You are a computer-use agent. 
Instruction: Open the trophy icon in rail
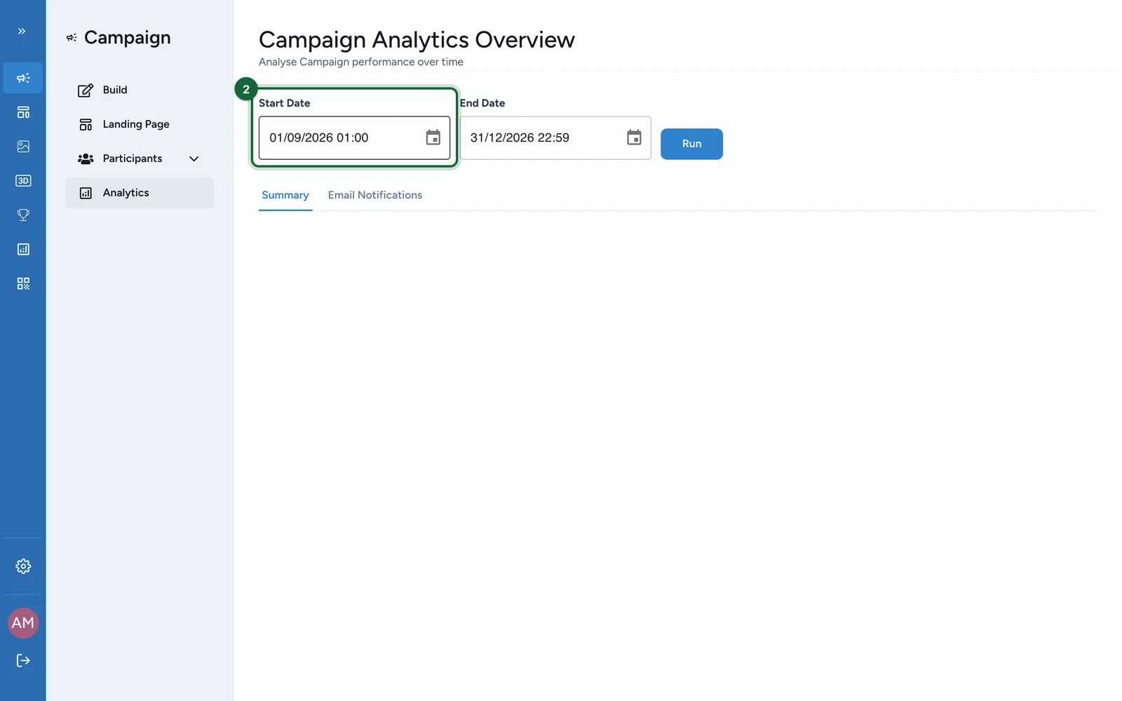(x=23, y=215)
